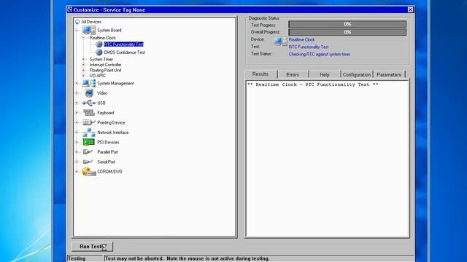This screenshot has width=467, height=262.
Task: Select the Keyboard device icon
Action: pyautogui.click(x=89, y=113)
